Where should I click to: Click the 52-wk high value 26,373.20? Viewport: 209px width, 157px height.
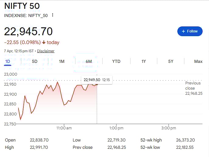click(185, 140)
